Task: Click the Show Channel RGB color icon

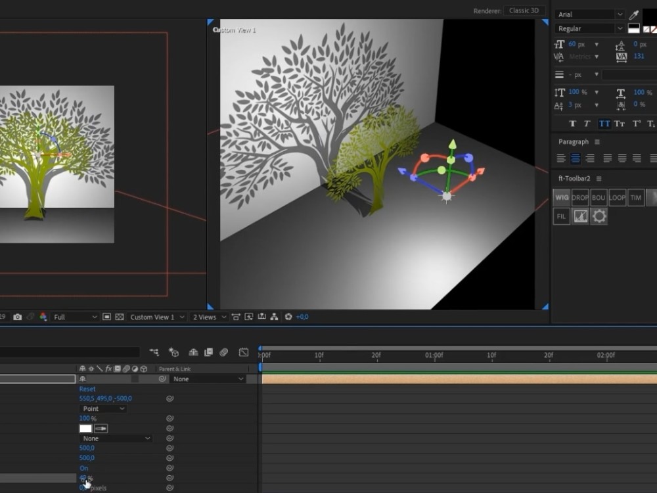Action: 43,317
